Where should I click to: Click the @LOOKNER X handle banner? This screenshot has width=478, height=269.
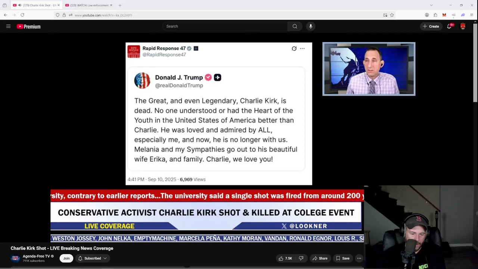point(304,226)
